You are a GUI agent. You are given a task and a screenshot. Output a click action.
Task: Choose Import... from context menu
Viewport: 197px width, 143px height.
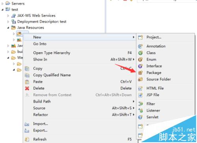[80, 124]
